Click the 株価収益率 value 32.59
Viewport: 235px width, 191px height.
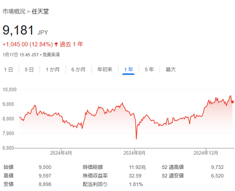click(x=135, y=176)
